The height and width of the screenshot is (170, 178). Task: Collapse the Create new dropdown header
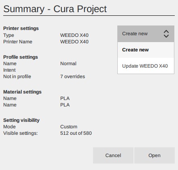tap(146, 34)
